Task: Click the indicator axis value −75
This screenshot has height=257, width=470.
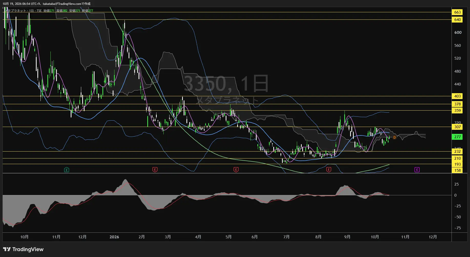Action: click(457, 228)
